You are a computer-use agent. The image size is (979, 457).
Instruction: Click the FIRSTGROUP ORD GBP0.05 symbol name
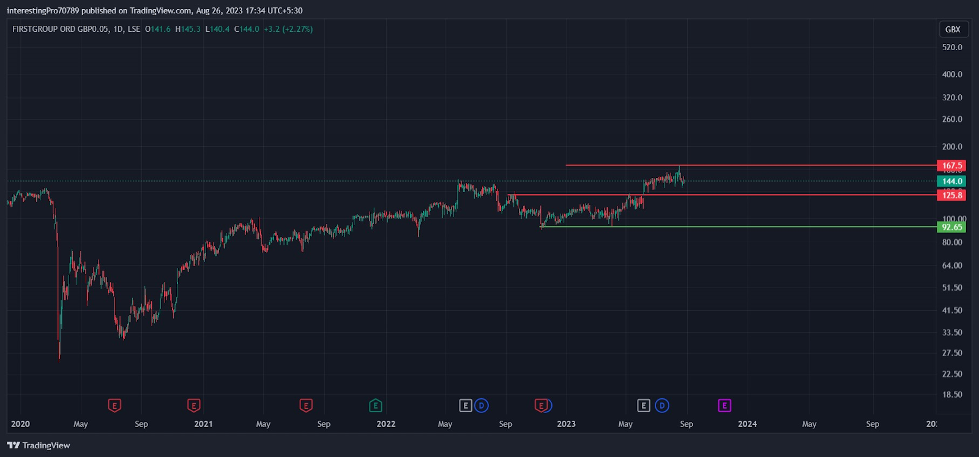click(x=60, y=29)
